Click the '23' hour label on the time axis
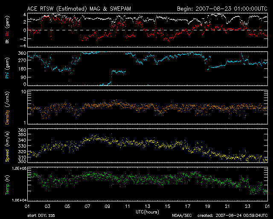Image resolution: width=273 pixels, height=219 pixels. click(247, 206)
